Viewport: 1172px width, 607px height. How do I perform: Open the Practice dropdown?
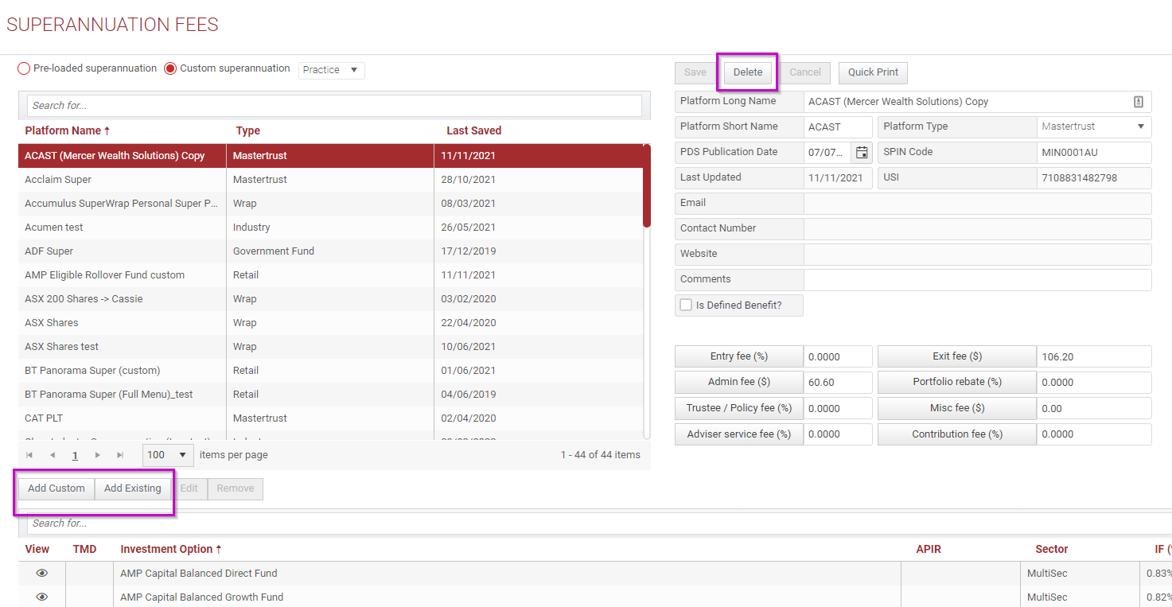pos(332,70)
